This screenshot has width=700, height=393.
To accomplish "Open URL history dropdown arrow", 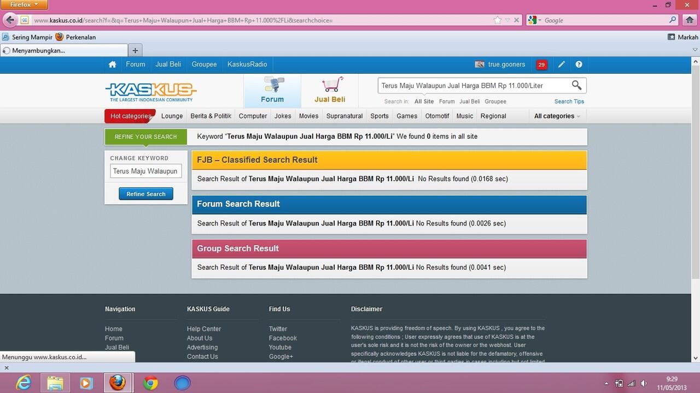I will coord(507,20).
